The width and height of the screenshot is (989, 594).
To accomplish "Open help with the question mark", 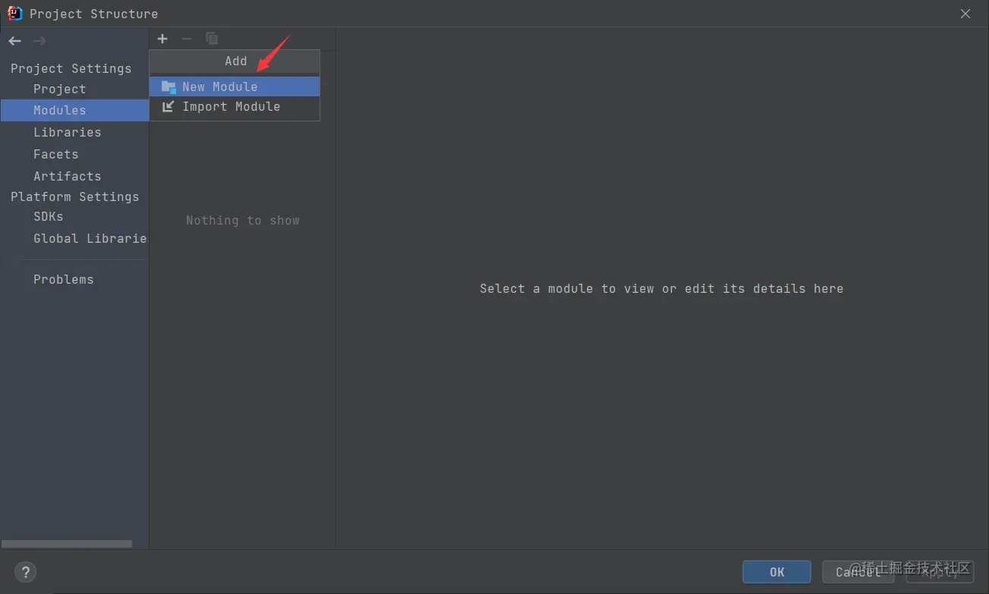I will (x=25, y=572).
